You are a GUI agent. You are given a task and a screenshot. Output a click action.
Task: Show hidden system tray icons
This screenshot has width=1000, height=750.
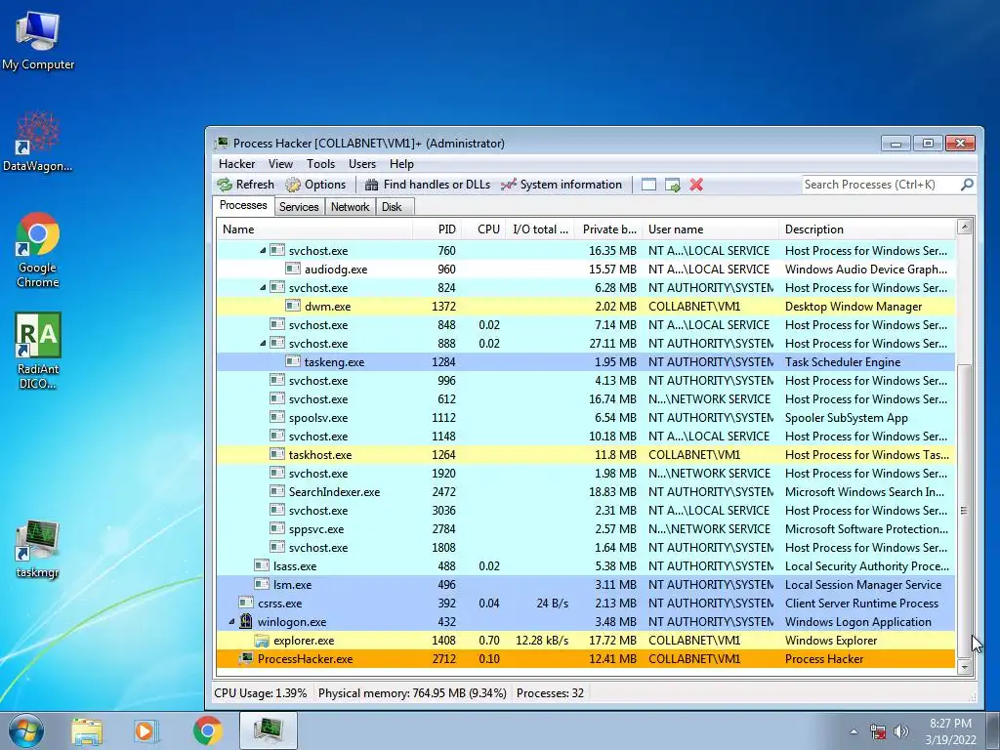[854, 731]
